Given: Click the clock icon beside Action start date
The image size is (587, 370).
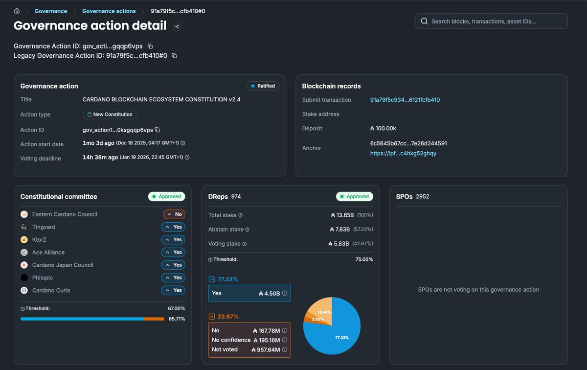Looking at the screenshot, I should (183, 143).
